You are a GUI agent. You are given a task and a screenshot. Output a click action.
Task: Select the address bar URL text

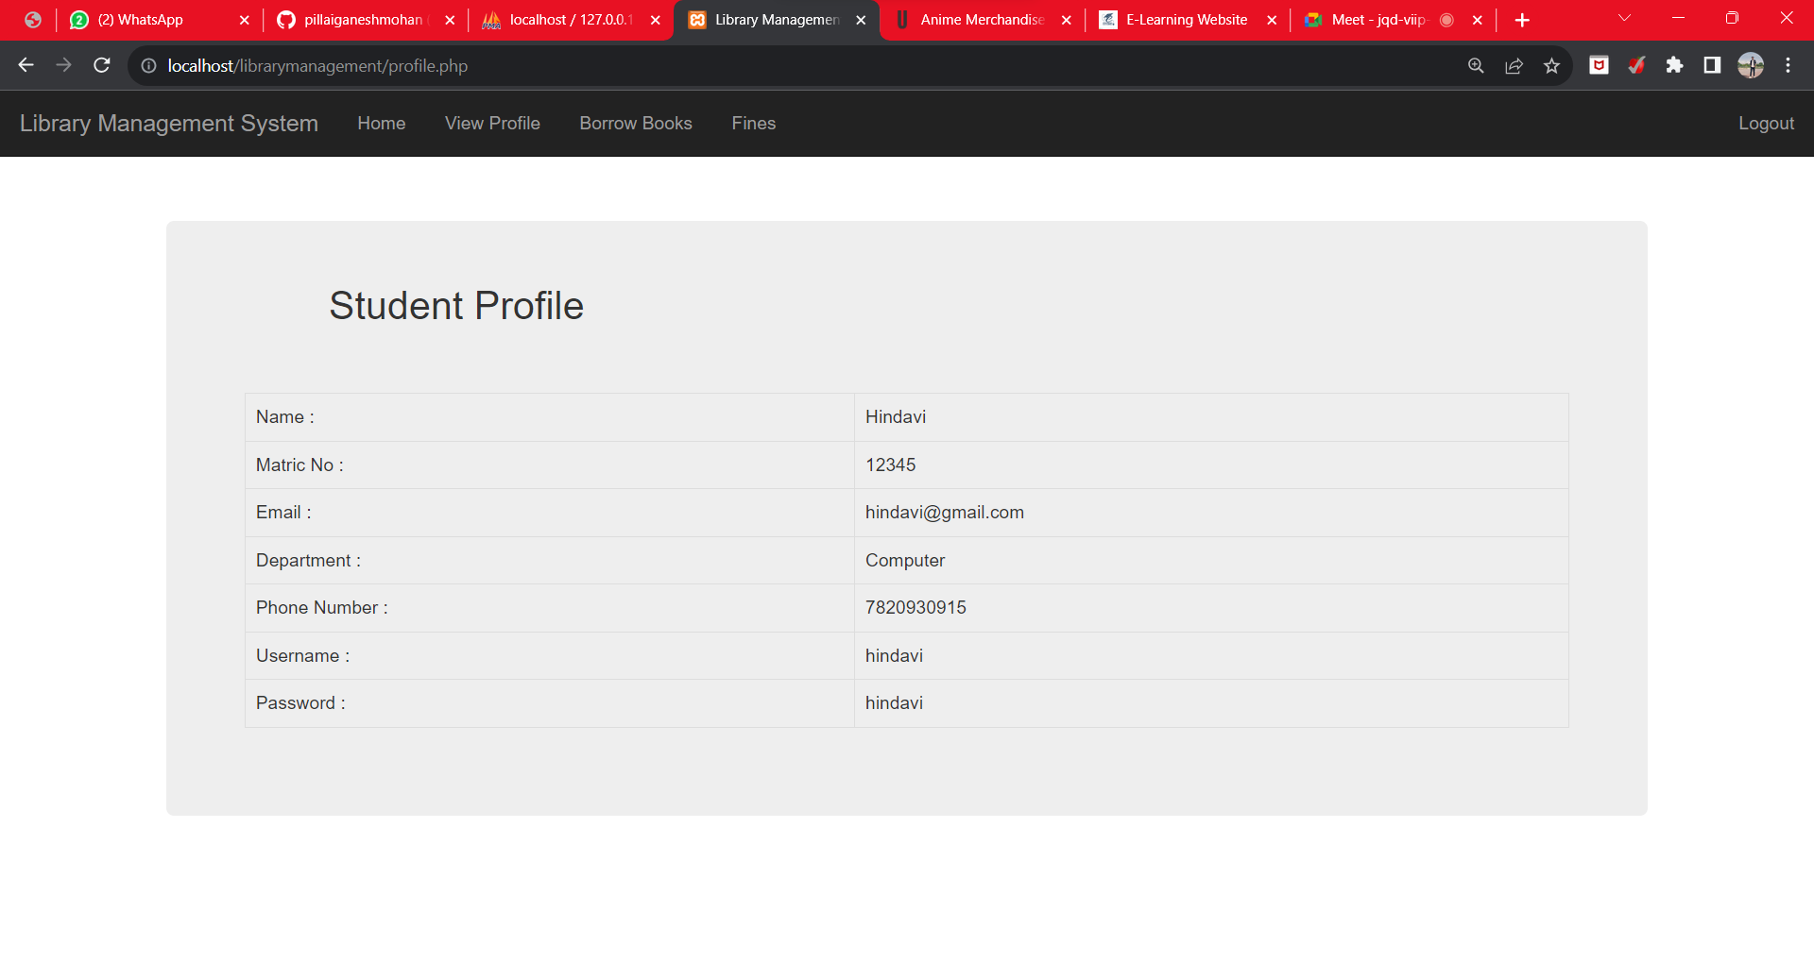[x=317, y=66]
